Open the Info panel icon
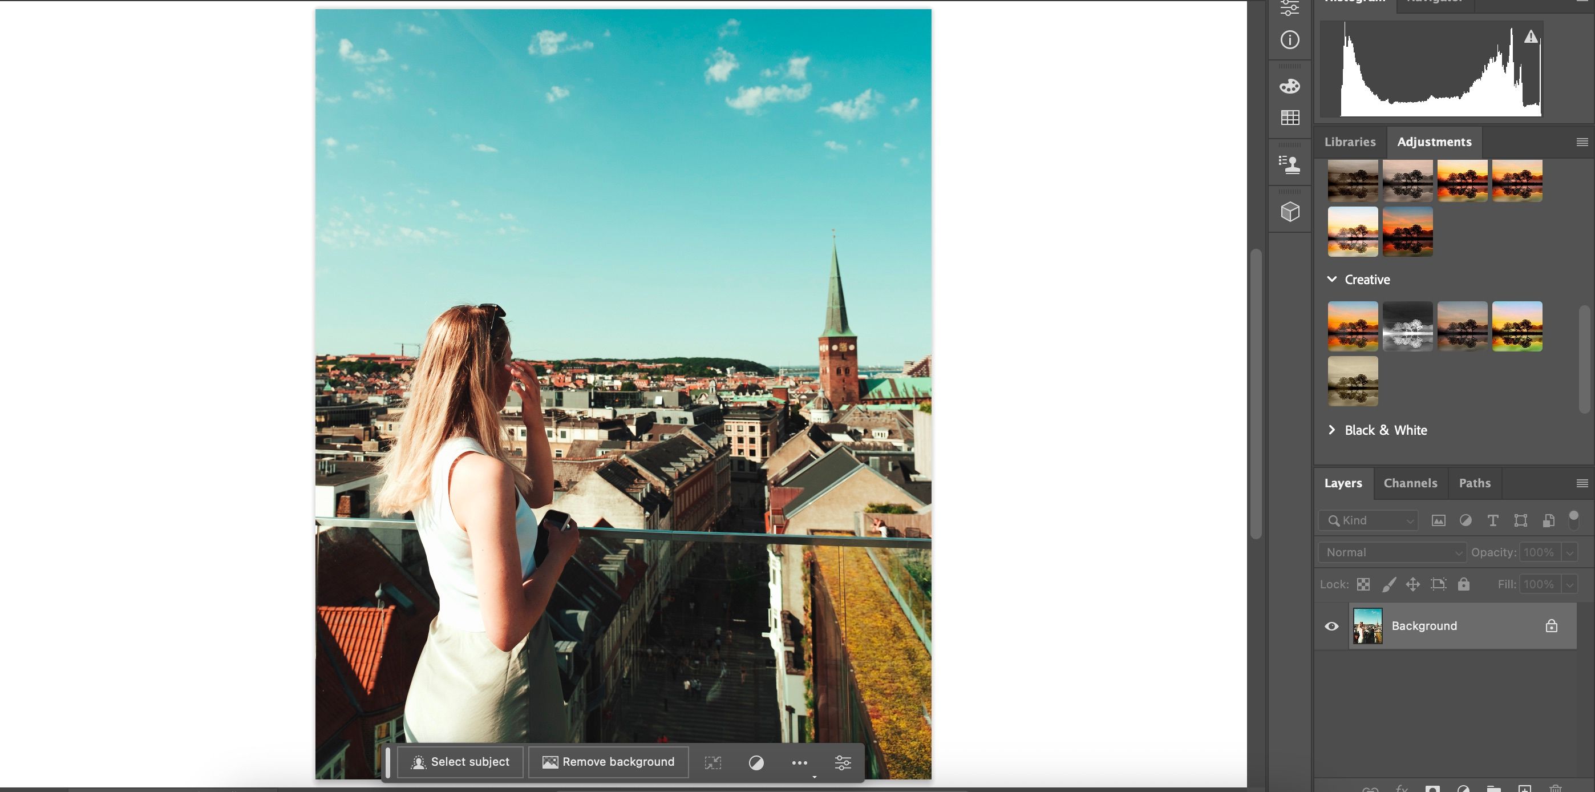Image resolution: width=1595 pixels, height=792 pixels. pyautogui.click(x=1290, y=39)
